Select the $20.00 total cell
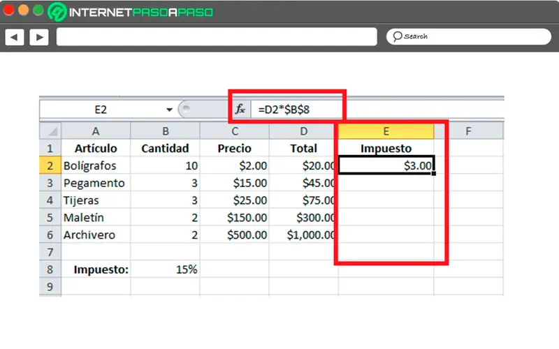The height and width of the screenshot is (349, 559). pos(303,165)
